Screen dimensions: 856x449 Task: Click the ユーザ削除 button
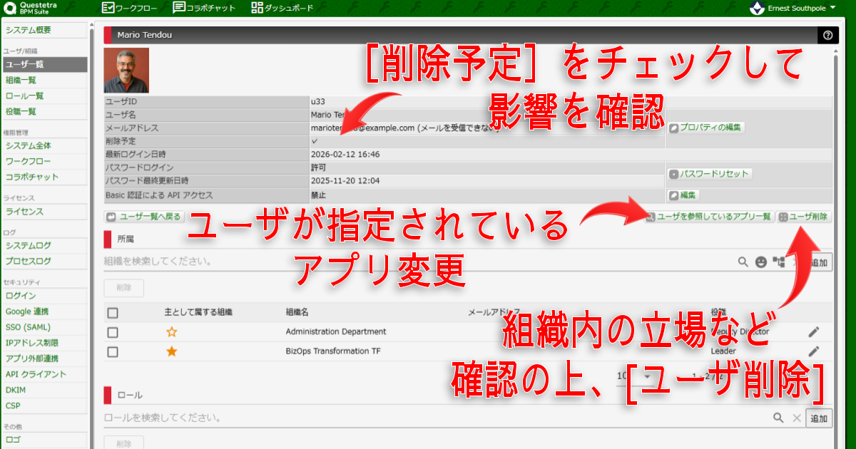tap(804, 217)
